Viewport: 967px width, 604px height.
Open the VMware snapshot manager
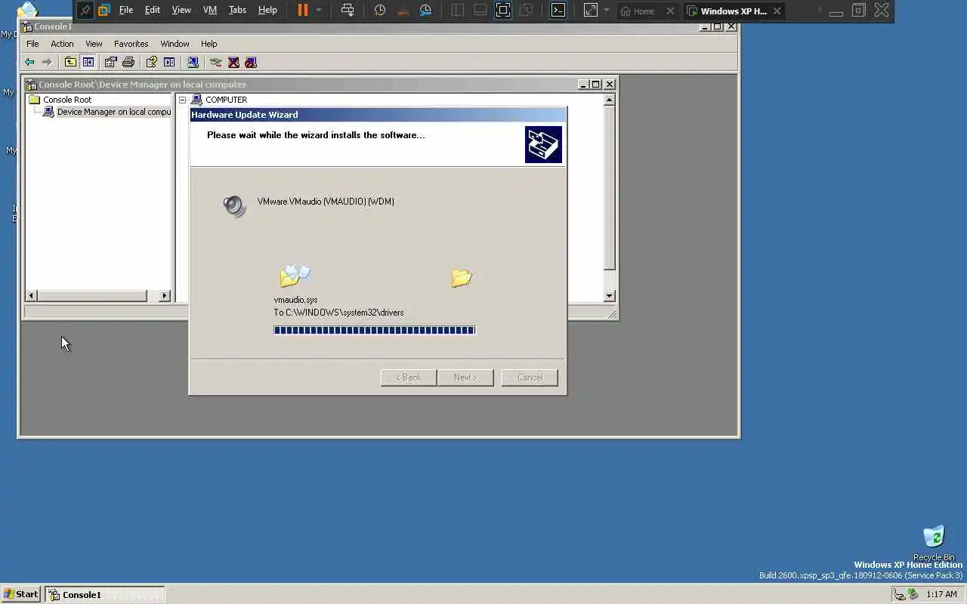coord(426,11)
